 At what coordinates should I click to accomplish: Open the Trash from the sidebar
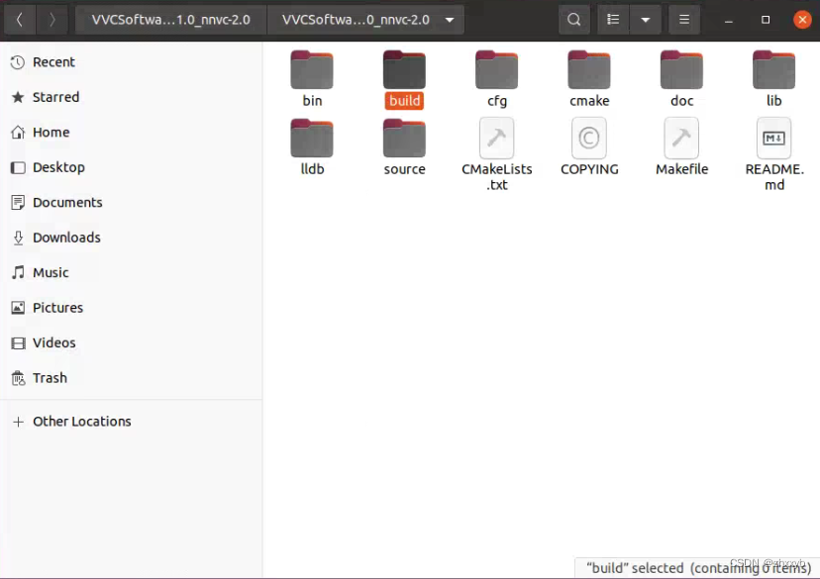(x=51, y=378)
